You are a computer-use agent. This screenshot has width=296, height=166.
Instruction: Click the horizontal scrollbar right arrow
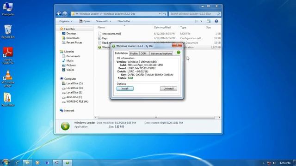pyautogui.click(x=219, y=117)
